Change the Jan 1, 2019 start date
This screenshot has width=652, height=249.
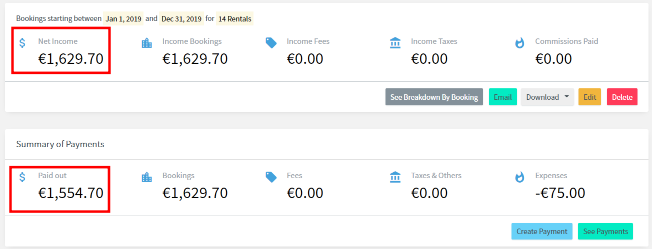124,19
